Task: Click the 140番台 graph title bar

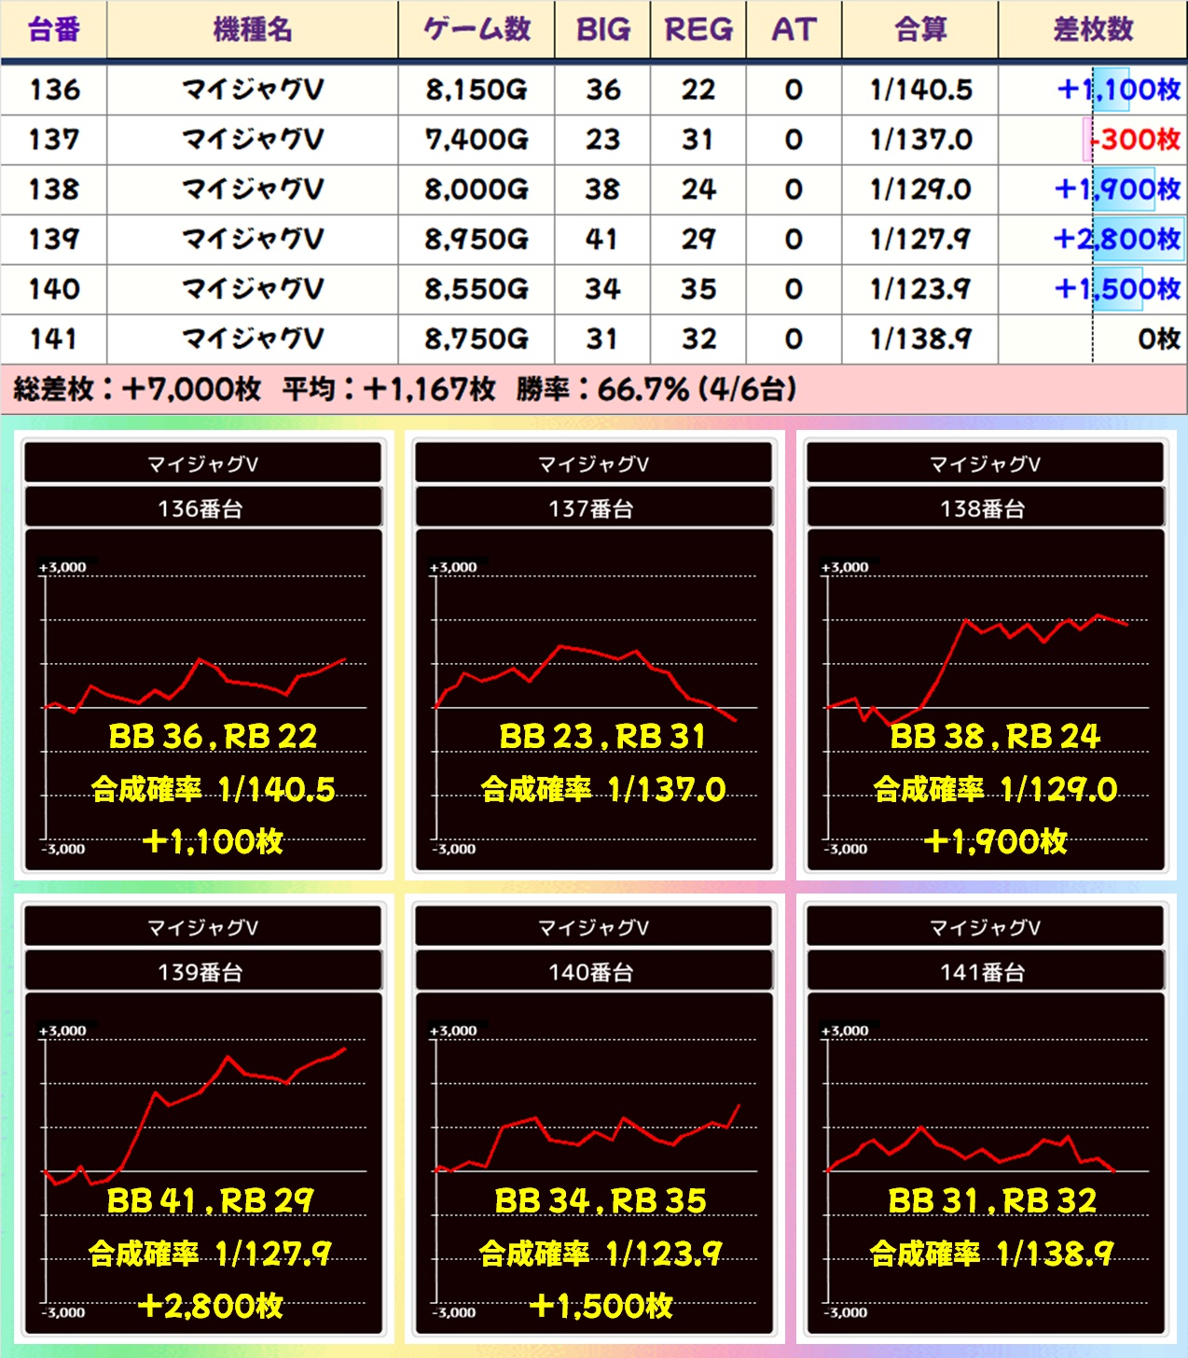Action: (594, 973)
